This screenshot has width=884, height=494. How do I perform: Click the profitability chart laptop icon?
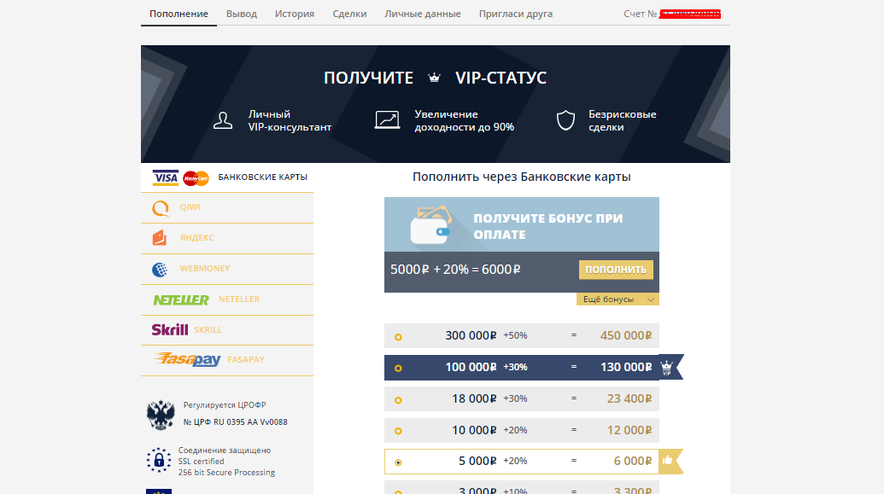pyautogui.click(x=387, y=120)
